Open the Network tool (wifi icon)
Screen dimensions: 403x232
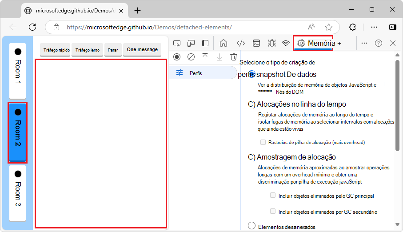286,43
